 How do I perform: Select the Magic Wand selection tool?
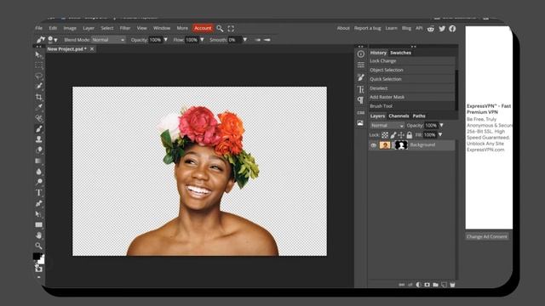(x=38, y=86)
